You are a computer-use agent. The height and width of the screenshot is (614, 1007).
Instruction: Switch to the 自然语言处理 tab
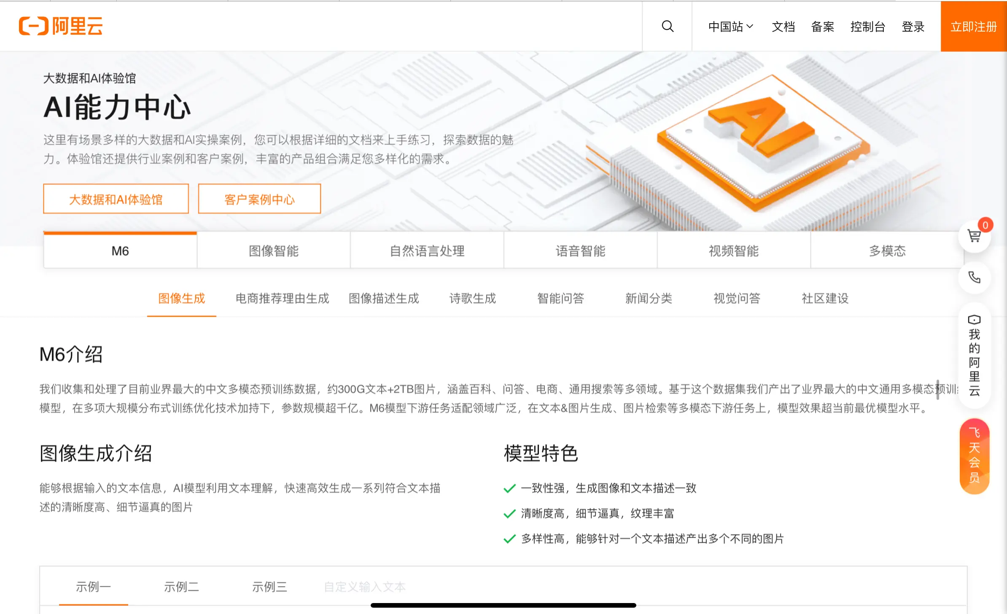[x=427, y=250]
